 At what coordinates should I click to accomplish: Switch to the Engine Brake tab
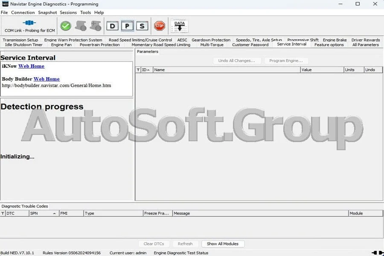tap(335, 40)
